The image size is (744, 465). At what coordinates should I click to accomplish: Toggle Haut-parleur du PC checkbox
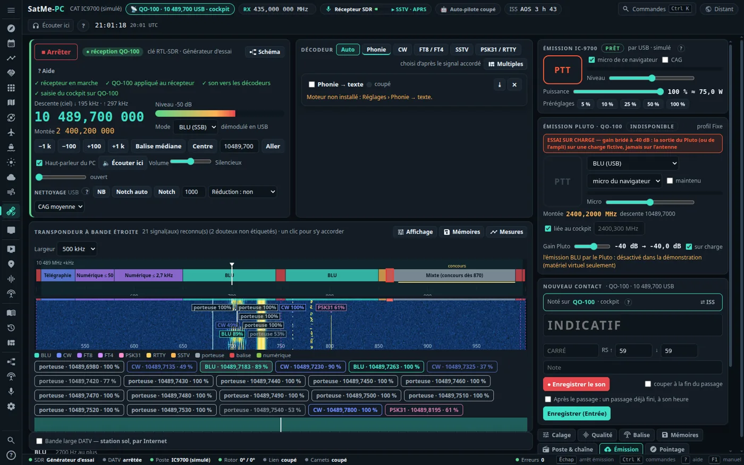(39, 163)
